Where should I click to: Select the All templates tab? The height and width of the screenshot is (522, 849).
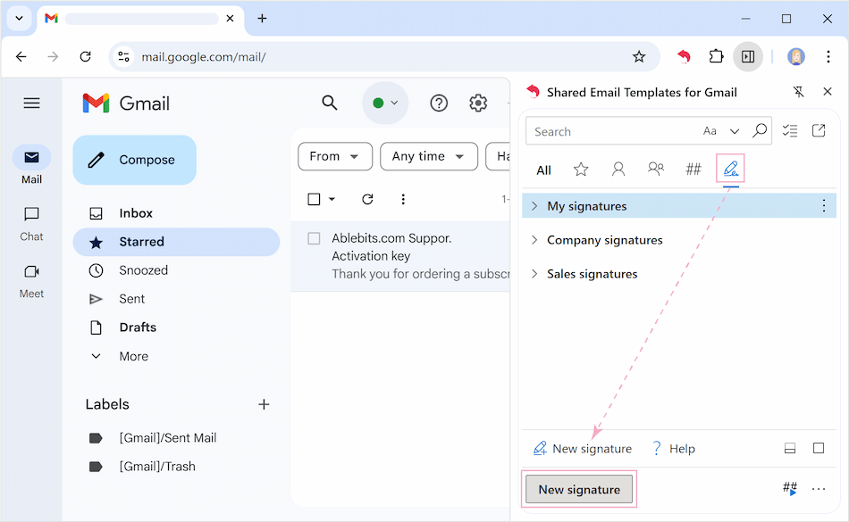point(543,170)
